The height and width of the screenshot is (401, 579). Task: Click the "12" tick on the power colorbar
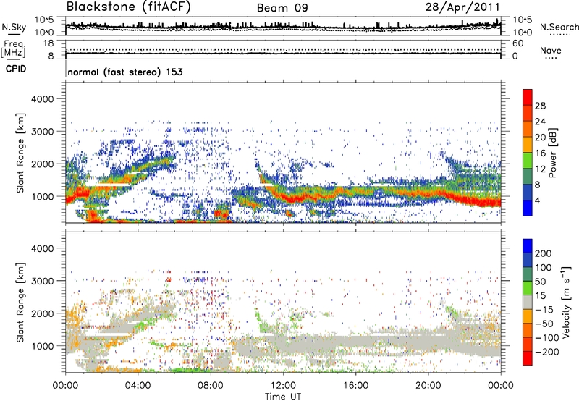point(540,169)
